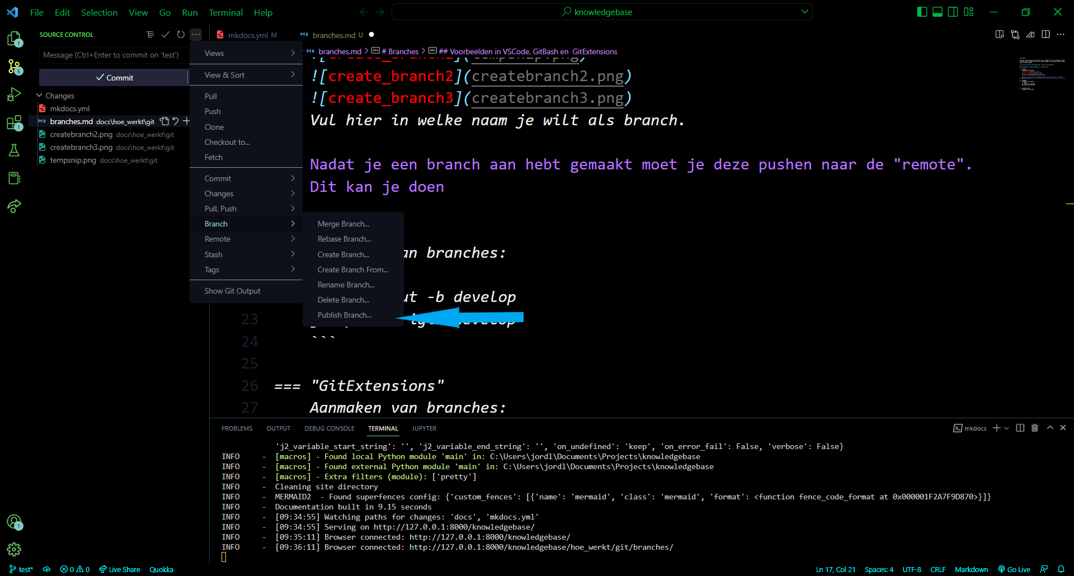The image size is (1074, 576).
Task: Click the editor minimap
Action: (x=1041, y=74)
